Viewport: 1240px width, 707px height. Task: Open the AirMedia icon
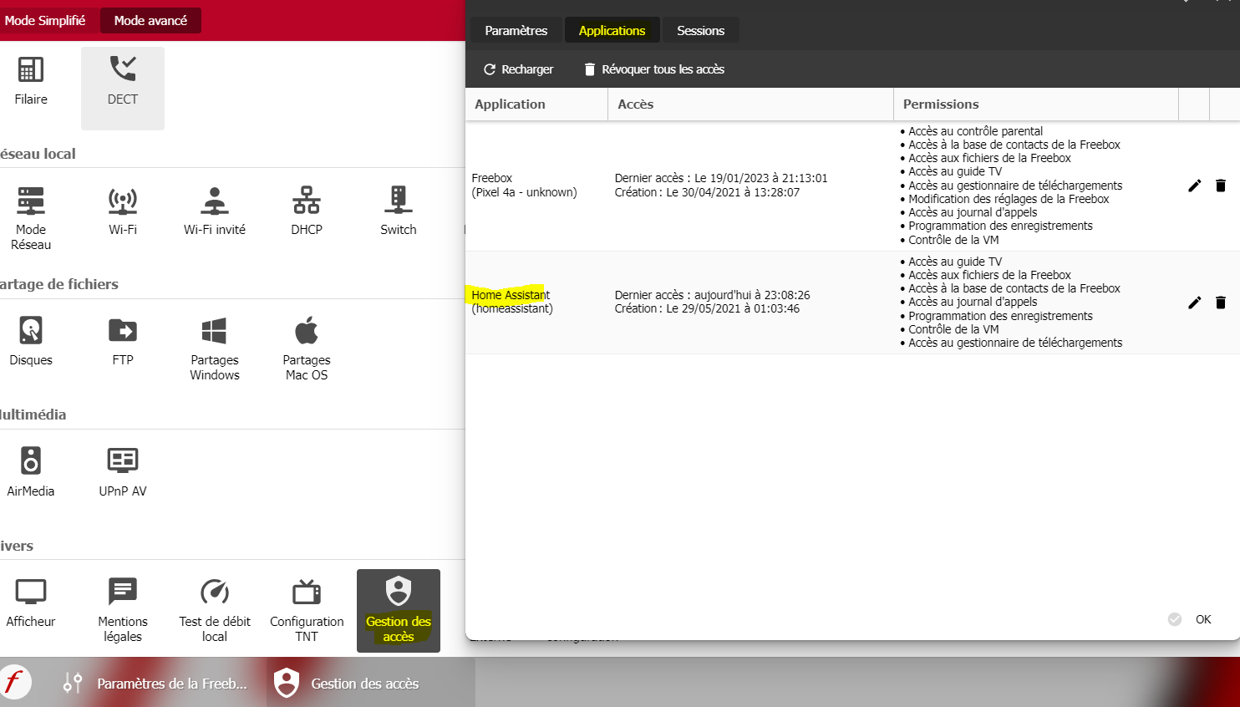click(31, 473)
